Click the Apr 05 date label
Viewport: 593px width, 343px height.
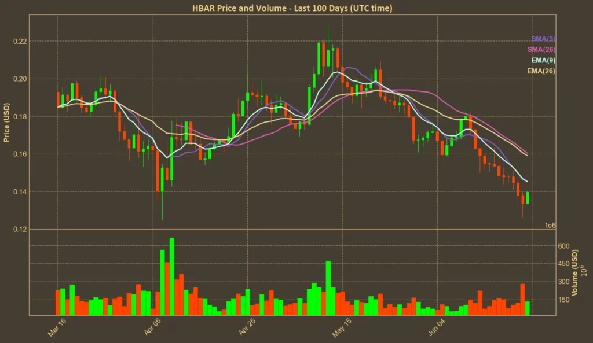tap(152, 327)
